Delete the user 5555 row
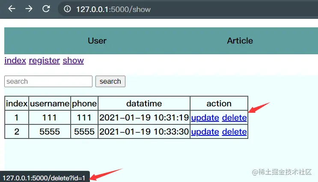This screenshot has height=182, width=318. click(235, 132)
